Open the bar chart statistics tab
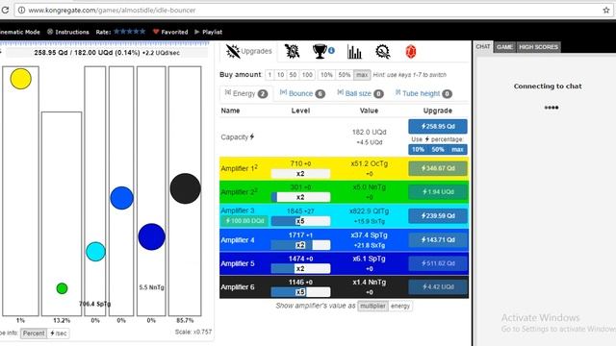616x346 pixels. pos(354,52)
